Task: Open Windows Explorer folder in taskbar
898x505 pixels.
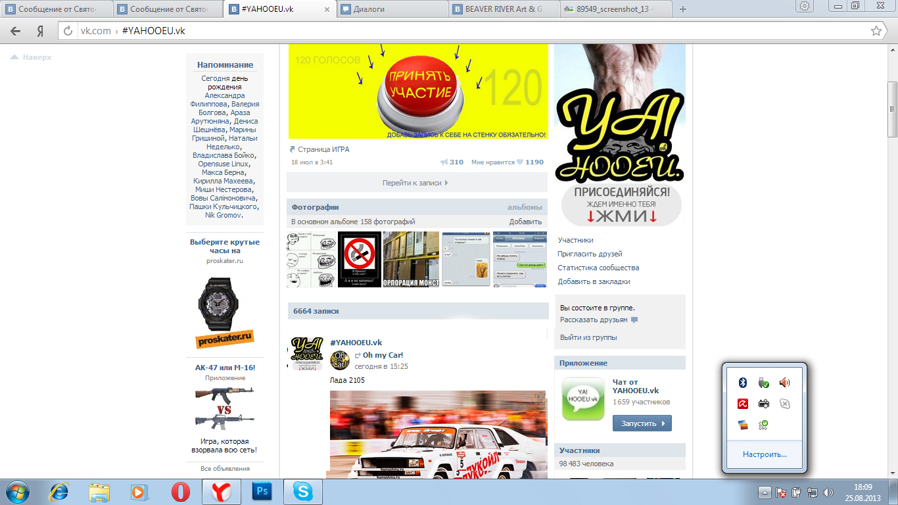Action: click(100, 492)
